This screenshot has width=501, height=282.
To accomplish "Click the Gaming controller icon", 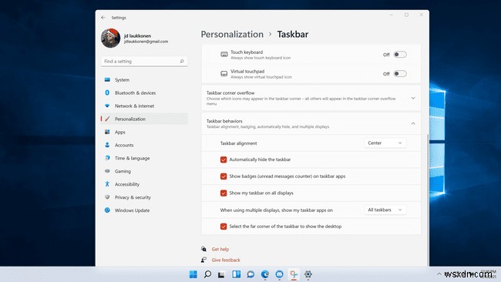I will tap(107, 171).
